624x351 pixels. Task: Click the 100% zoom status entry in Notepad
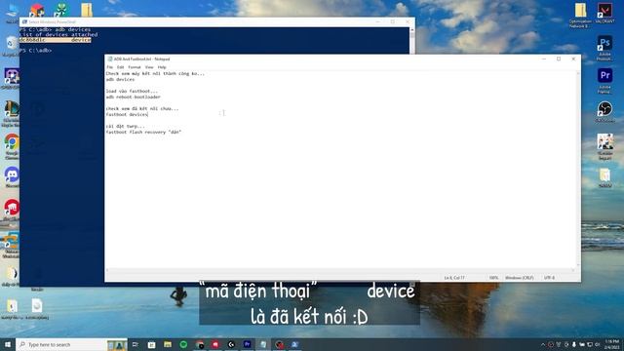(x=493, y=278)
